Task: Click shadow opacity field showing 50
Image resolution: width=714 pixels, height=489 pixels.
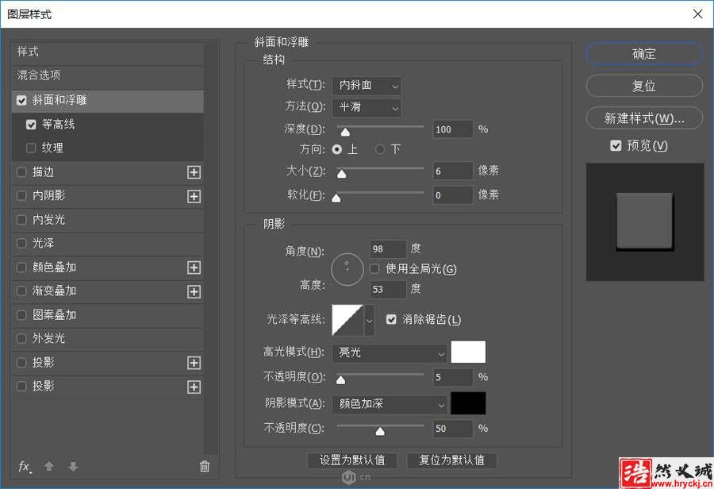Action: tap(453, 429)
